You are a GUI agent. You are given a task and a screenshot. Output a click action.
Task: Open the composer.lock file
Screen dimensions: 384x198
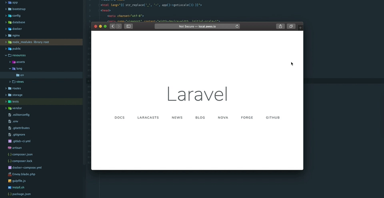pyautogui.click(x=22, y=161)
